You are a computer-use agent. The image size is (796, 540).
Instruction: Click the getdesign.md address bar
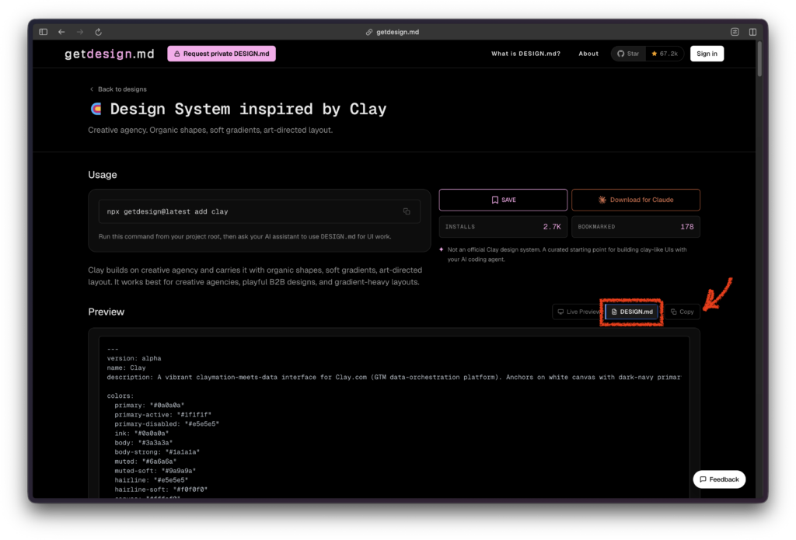click(x=398, y=32)
